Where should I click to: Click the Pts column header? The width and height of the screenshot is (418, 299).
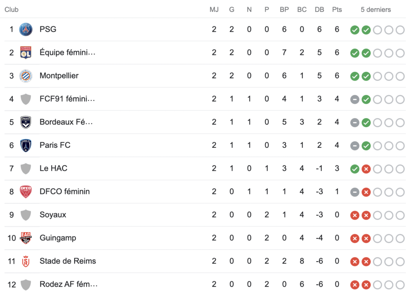(x=337, y=9)
